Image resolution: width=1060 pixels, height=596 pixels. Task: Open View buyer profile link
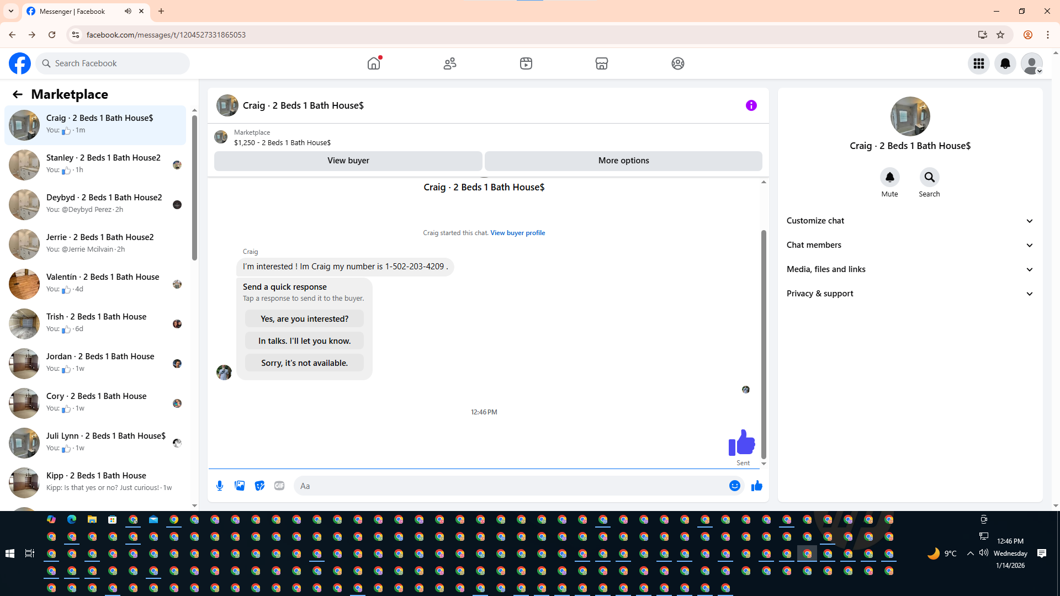pos(517,233)
